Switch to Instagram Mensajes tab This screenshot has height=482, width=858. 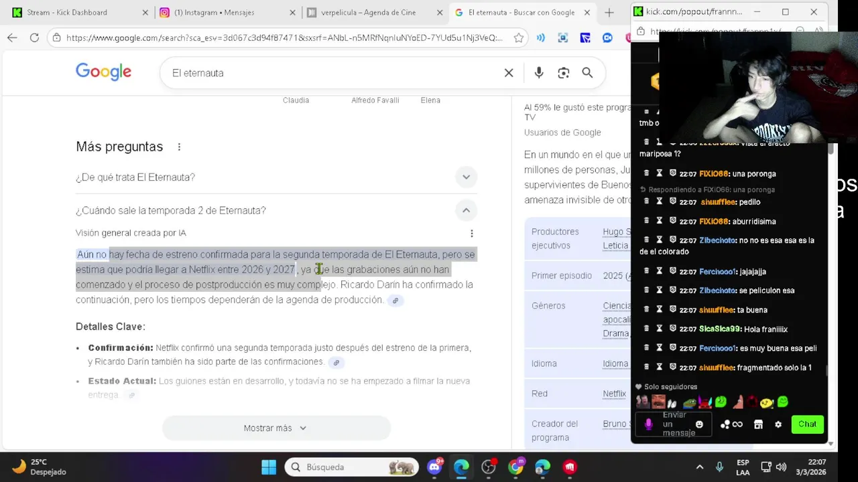click(x=227, y=12)
